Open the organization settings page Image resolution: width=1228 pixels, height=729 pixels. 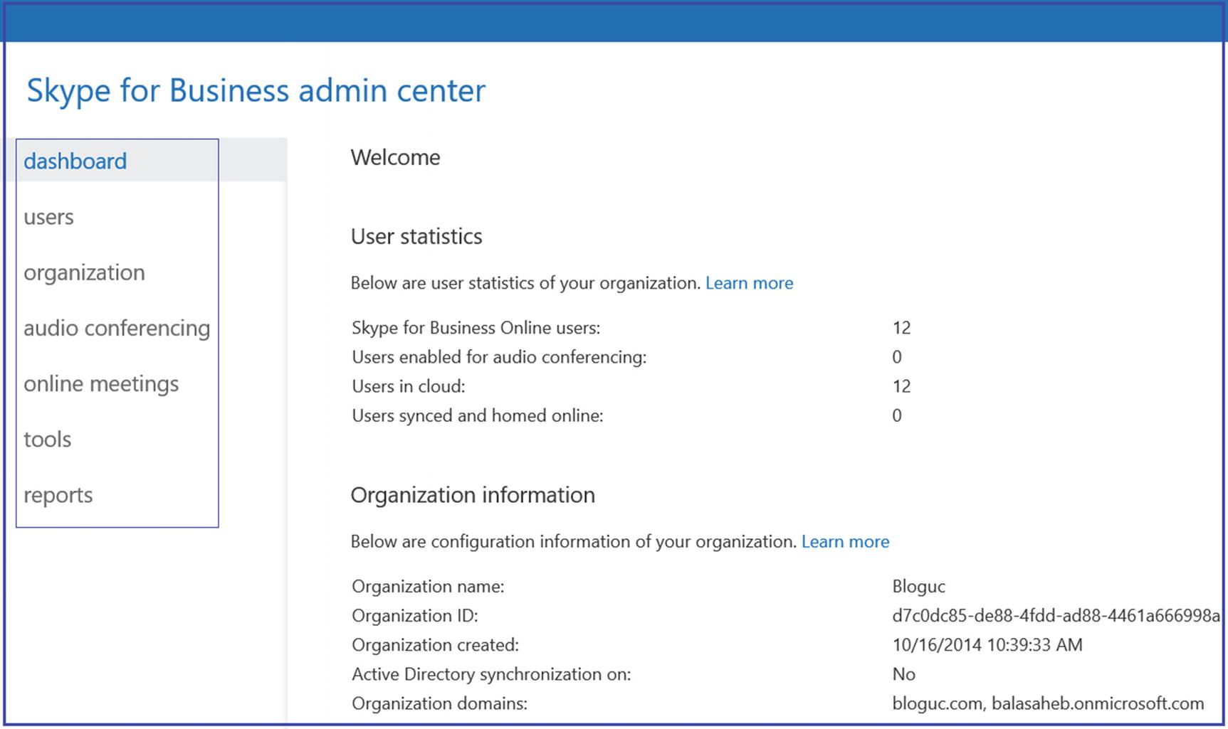coord(84,273)
